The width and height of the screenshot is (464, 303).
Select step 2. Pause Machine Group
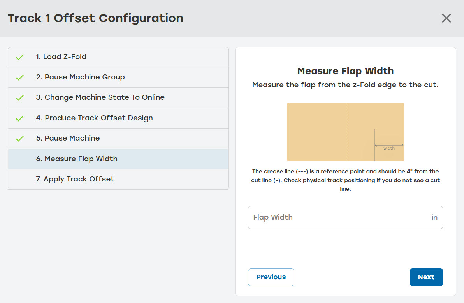(x=118, y=77)
